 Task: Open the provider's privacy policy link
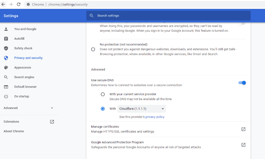(155, 117)
